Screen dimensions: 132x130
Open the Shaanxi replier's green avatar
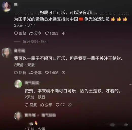[18, 84]
